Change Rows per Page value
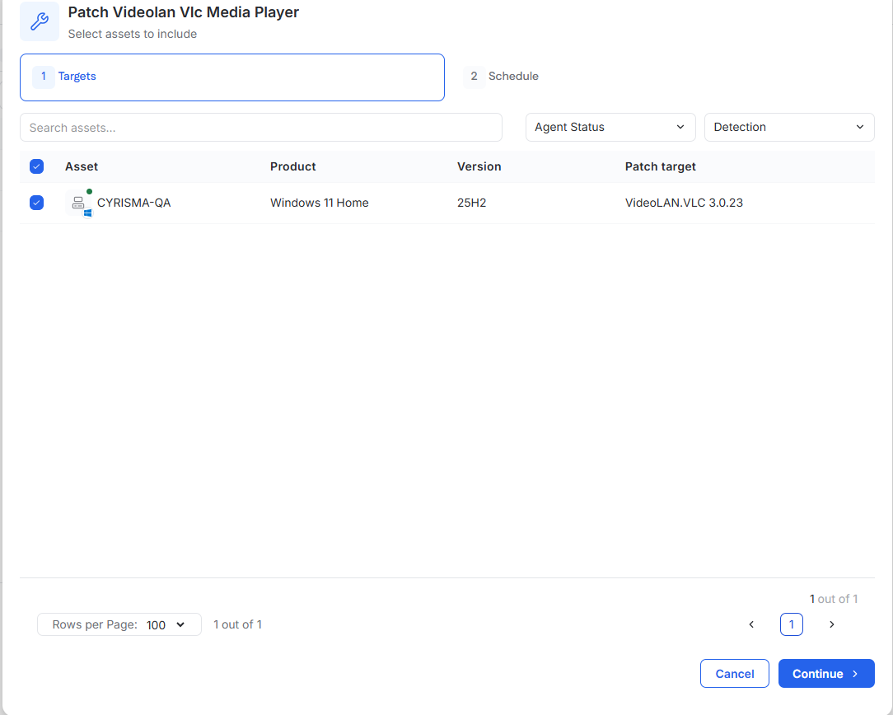The height and width of the screenshot is (715, 893). [x=119, y=624]
